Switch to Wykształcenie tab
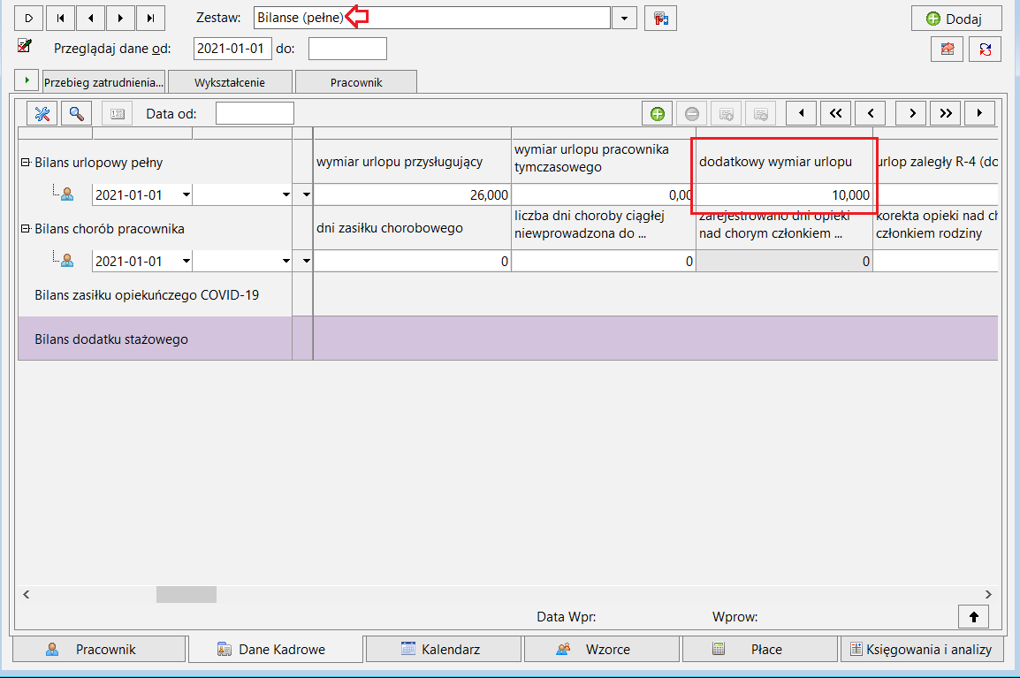This screenshot has height=678, width=1020. (x=230, y=82)
